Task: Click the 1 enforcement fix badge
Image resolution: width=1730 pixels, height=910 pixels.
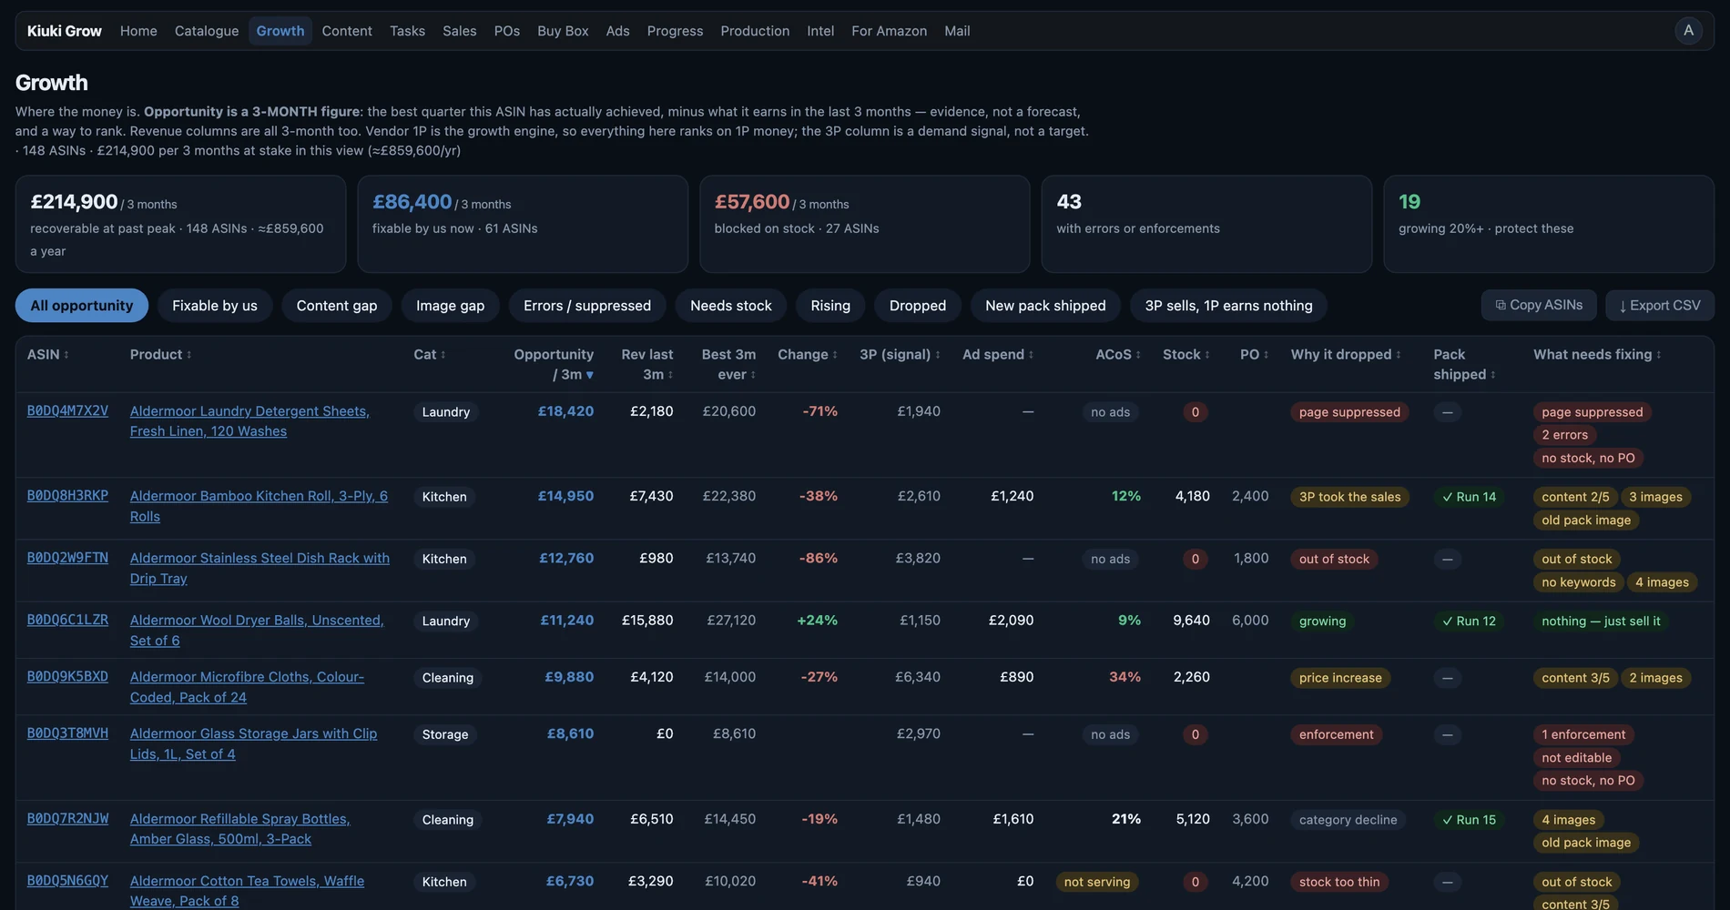Action: click(x=1583, y=734)
